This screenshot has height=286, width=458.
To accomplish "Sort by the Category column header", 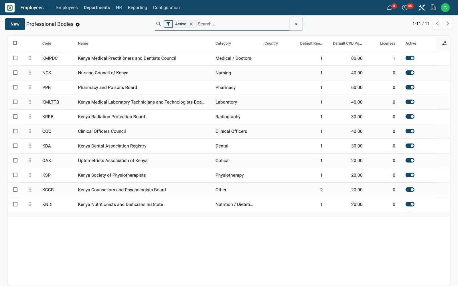I will 223,43.
